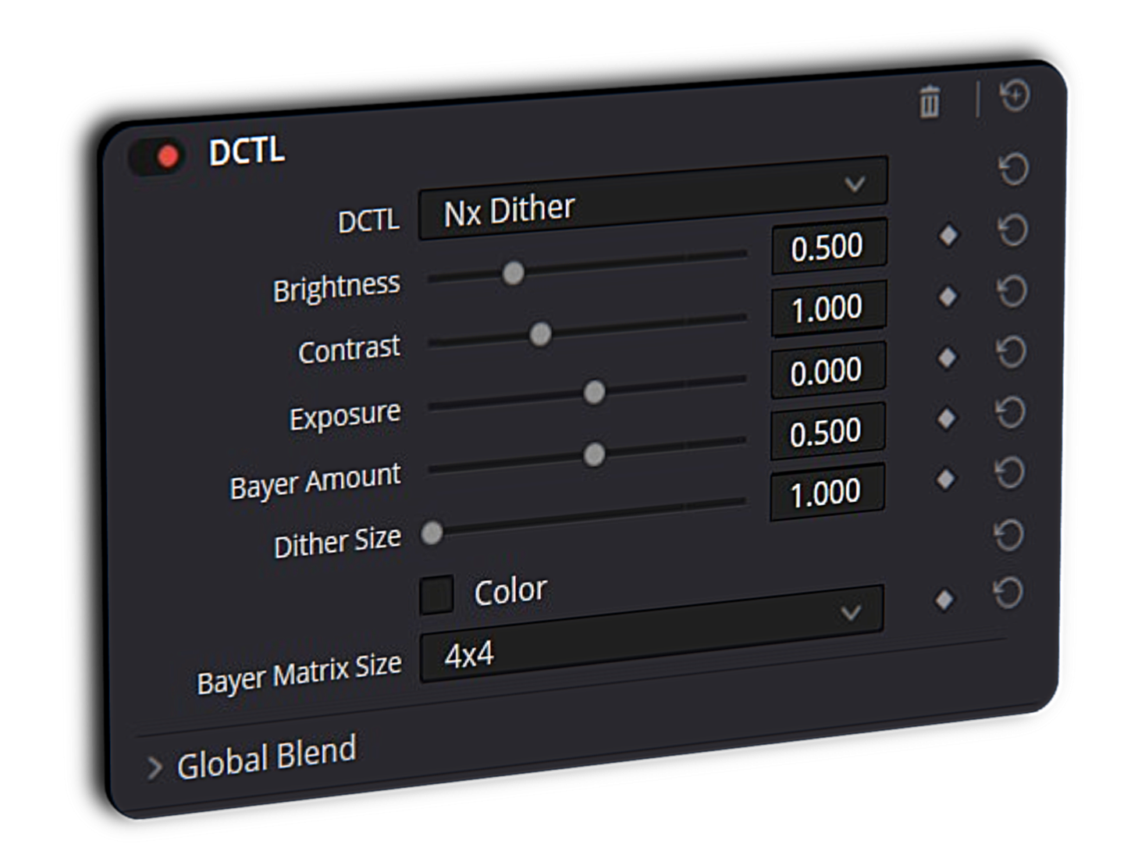Reset the Dither Size parameter
The height and width of the screenshot is (862, 1138).
click(x=1009, y=473)
